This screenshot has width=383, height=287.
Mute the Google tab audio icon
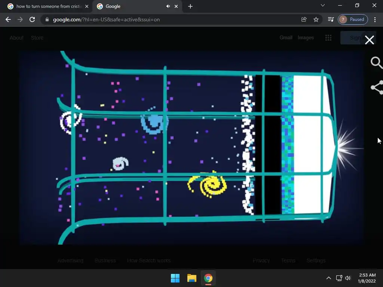pyautogui.click(x=168, y=6)
